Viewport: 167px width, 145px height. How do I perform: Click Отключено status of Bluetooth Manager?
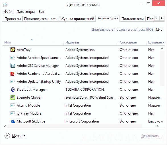129,90
